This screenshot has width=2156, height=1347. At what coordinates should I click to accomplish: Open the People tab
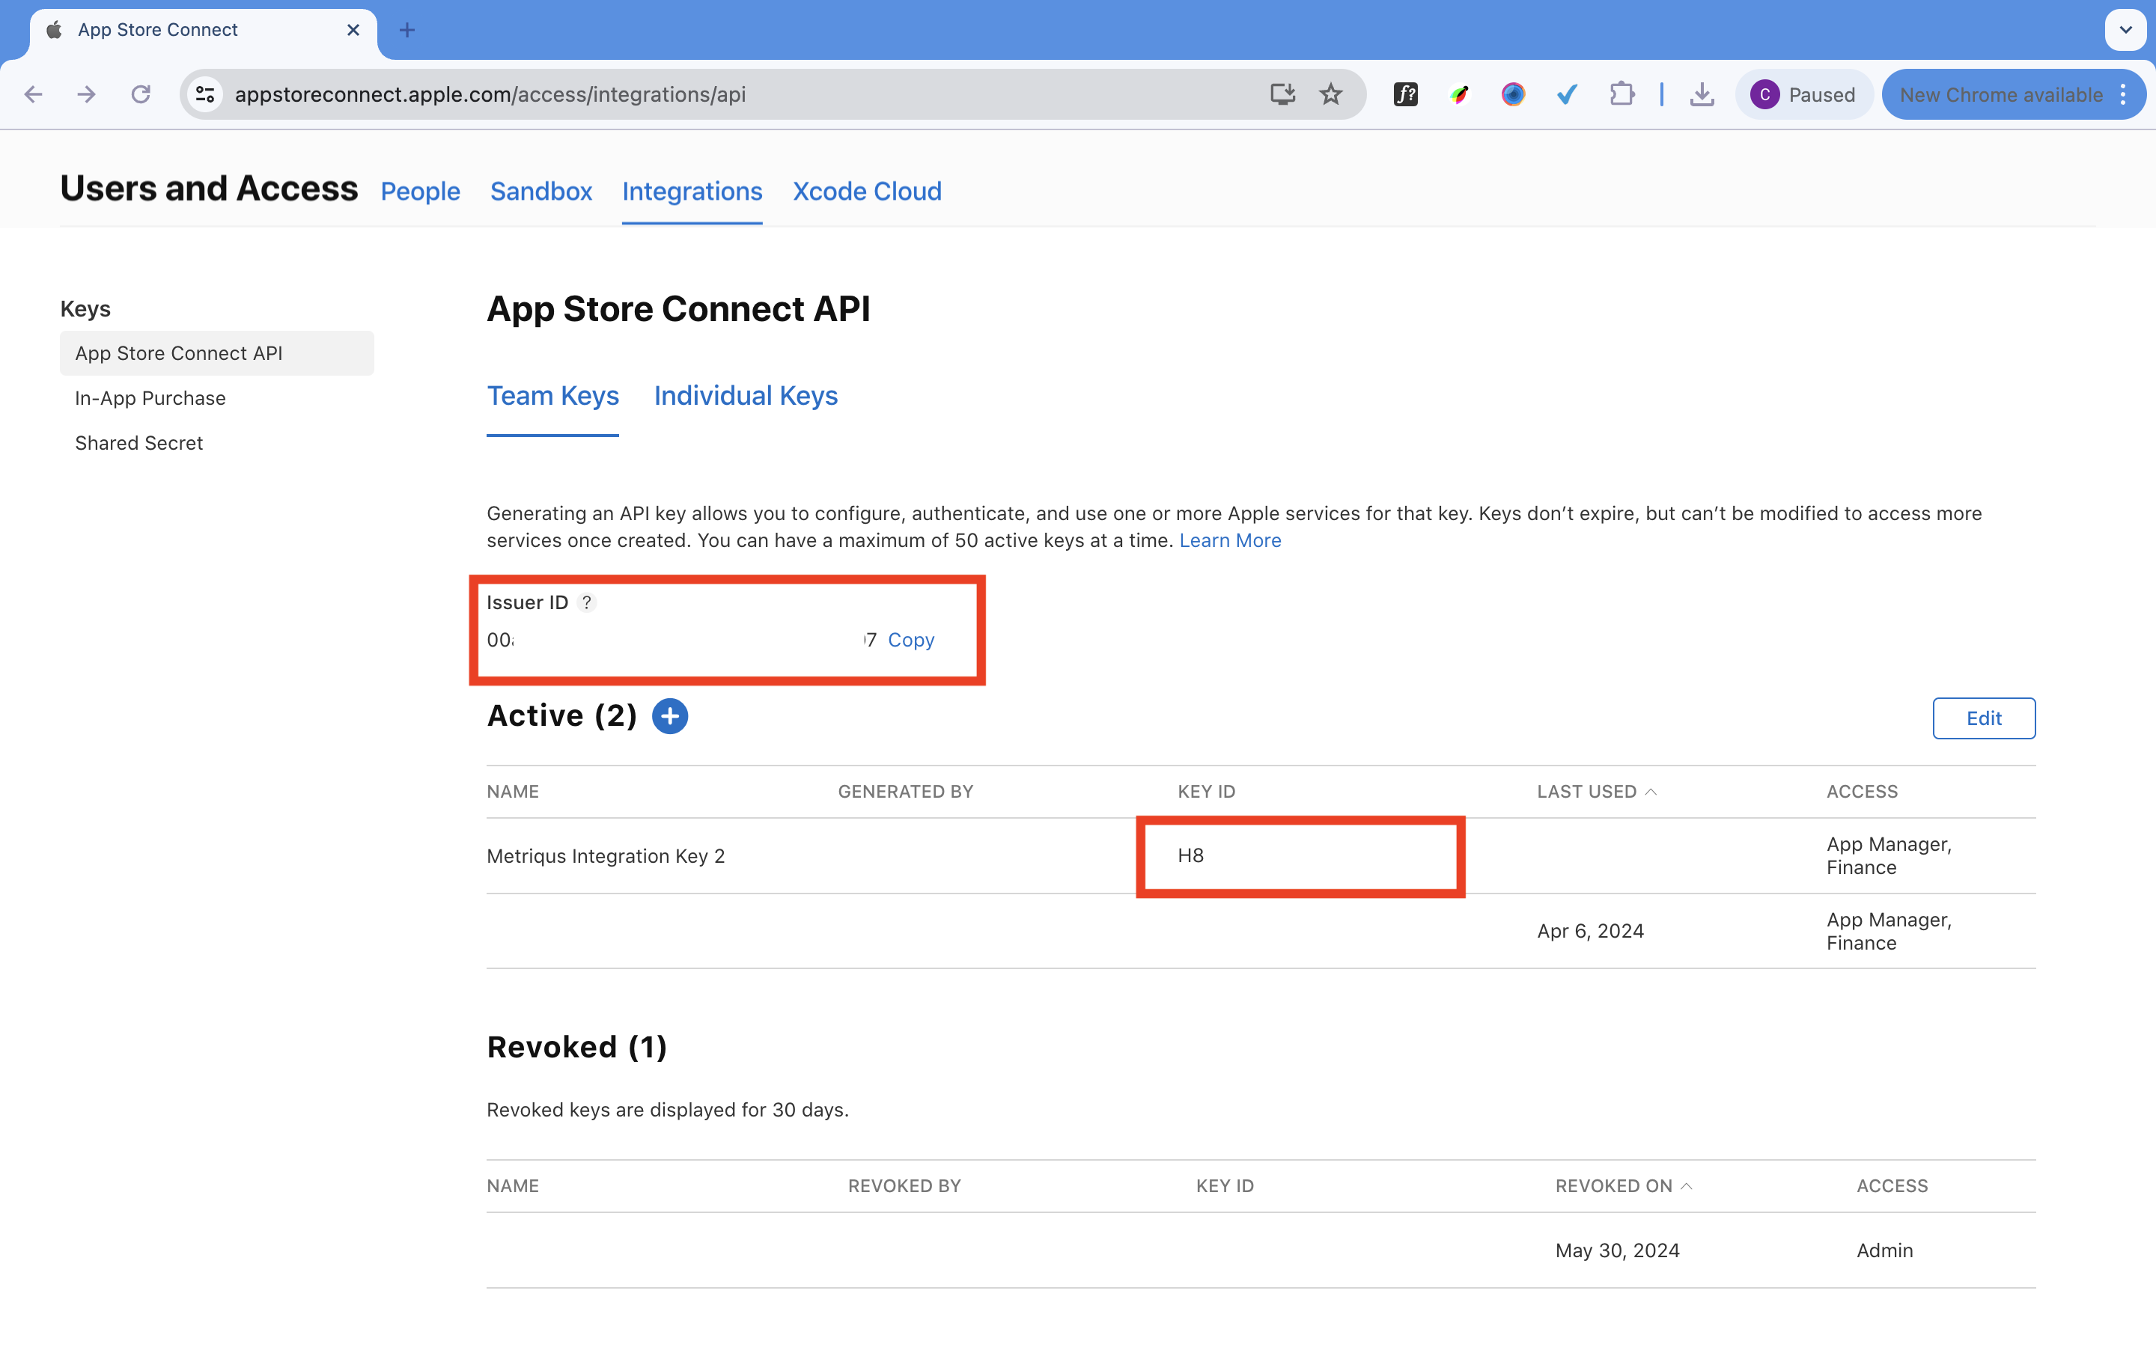pos(421,192)
